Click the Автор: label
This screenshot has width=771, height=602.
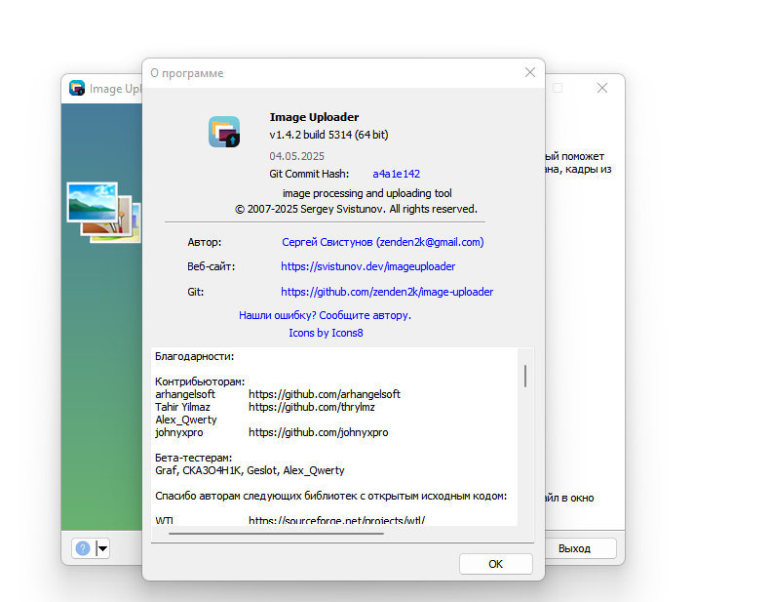point(204,242)
